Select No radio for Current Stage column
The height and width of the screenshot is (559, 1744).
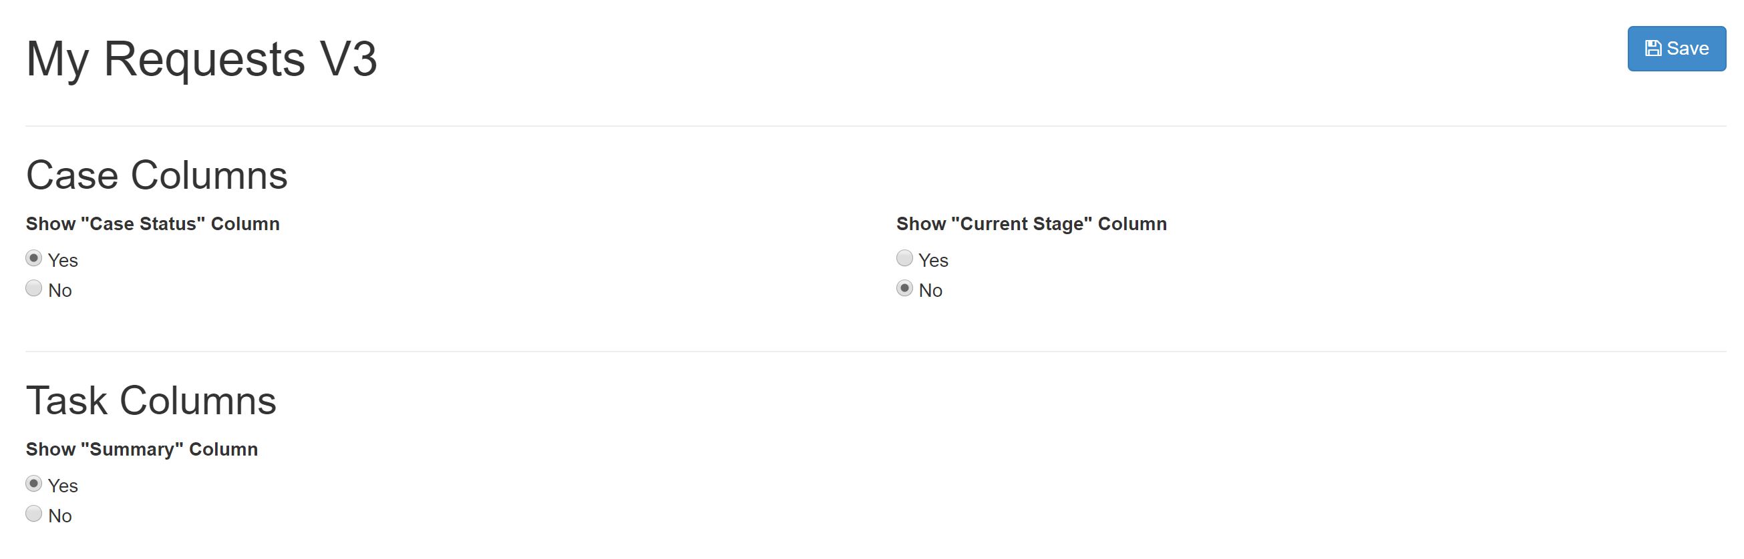click(x=904, y=289)
